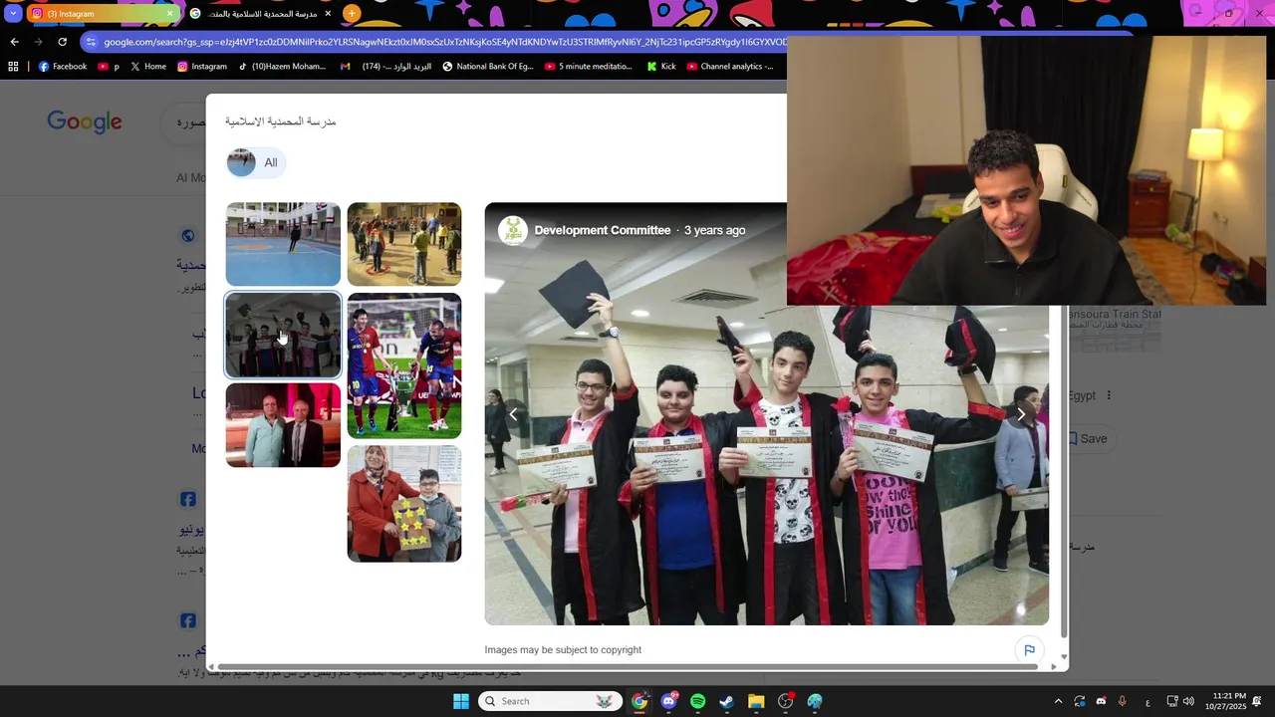Open the football players with trophy thumbnail

click(x=404, y=365)
